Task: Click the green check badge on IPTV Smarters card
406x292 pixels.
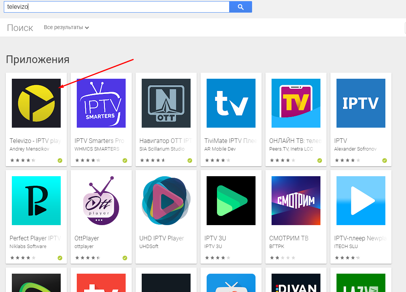Action: (125, 161)
